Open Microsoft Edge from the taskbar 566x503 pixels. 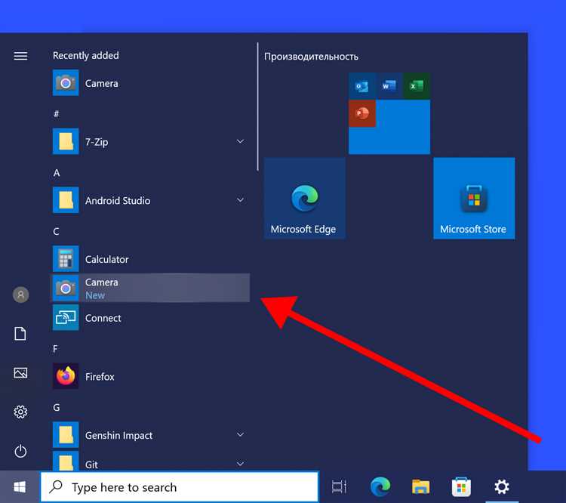(380, 486)
